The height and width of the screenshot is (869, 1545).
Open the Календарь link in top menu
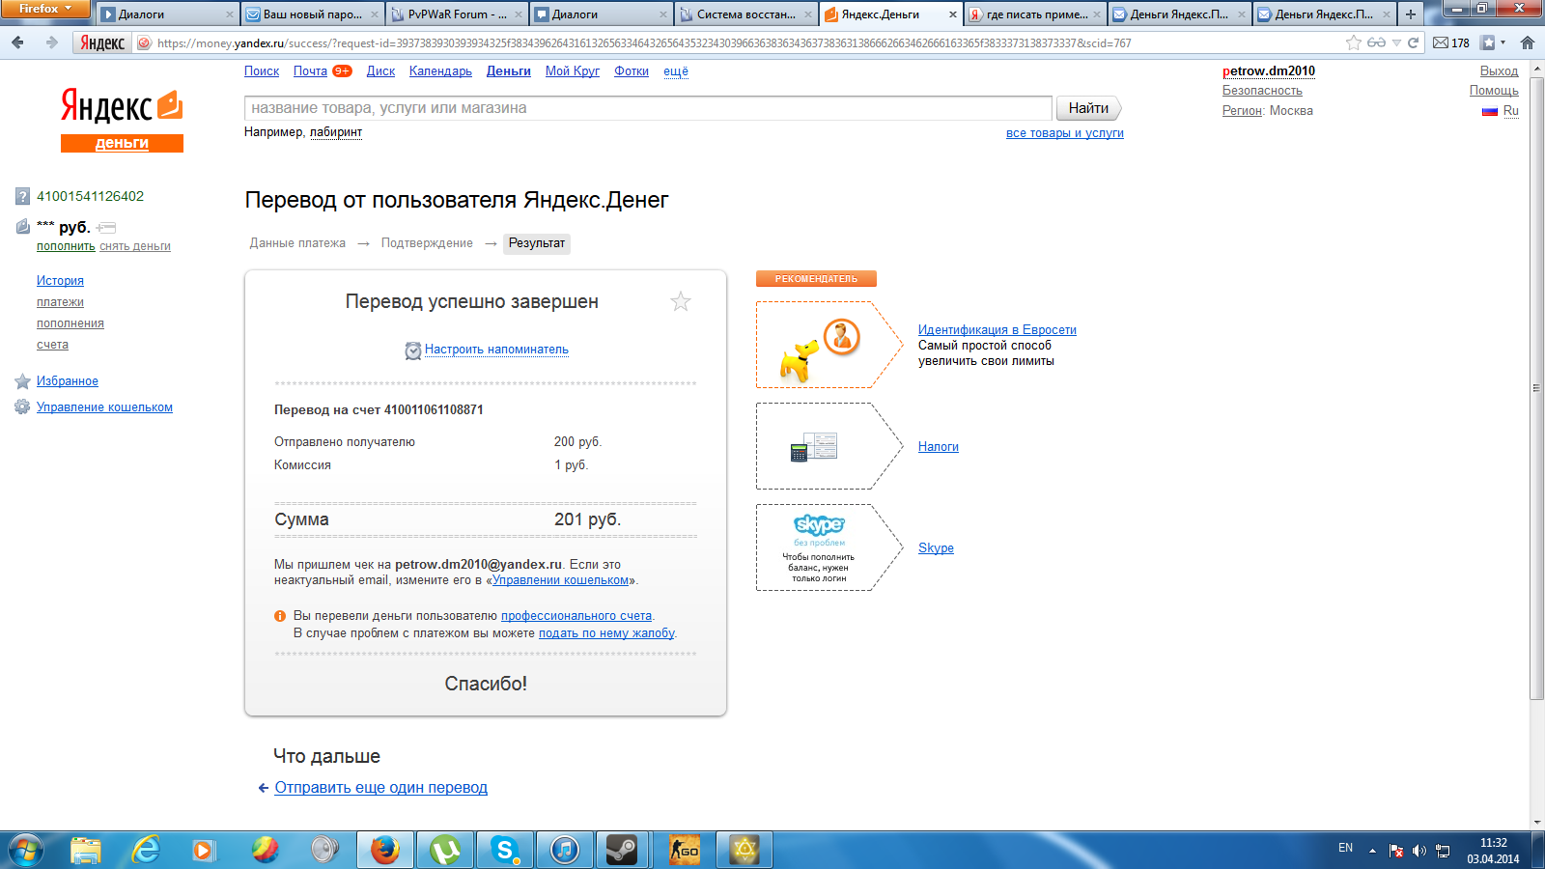click(440, 71)
